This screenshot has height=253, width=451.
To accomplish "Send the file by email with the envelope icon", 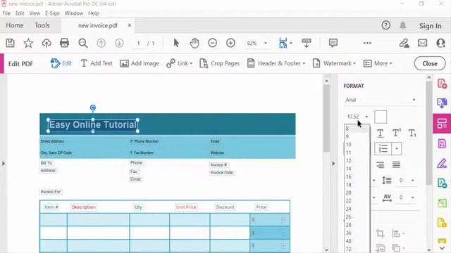I will (x=422, y=43).
